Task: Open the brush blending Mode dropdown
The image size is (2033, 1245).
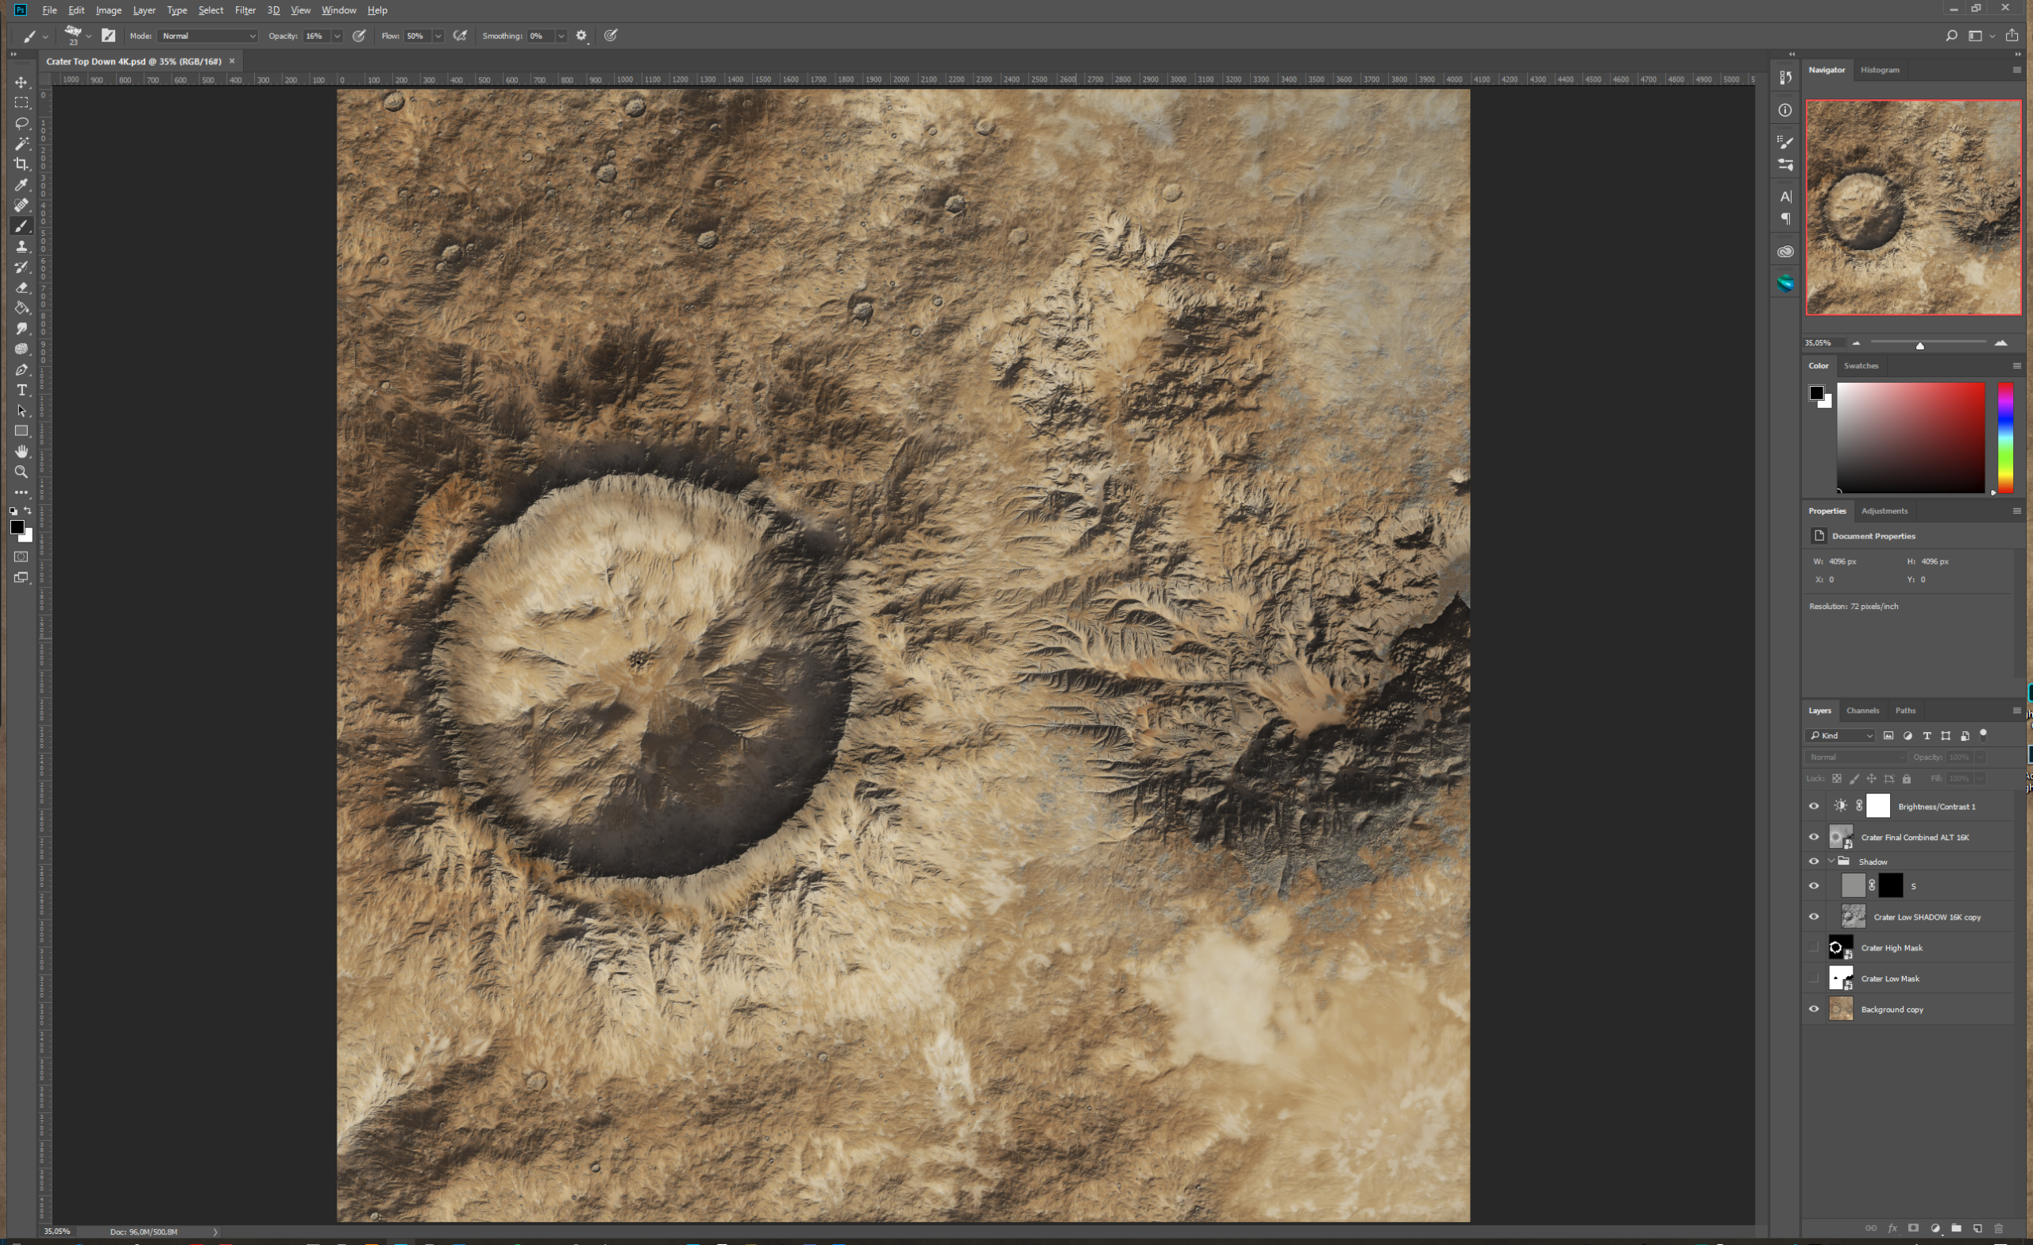Action: click(x=208, y=36)
